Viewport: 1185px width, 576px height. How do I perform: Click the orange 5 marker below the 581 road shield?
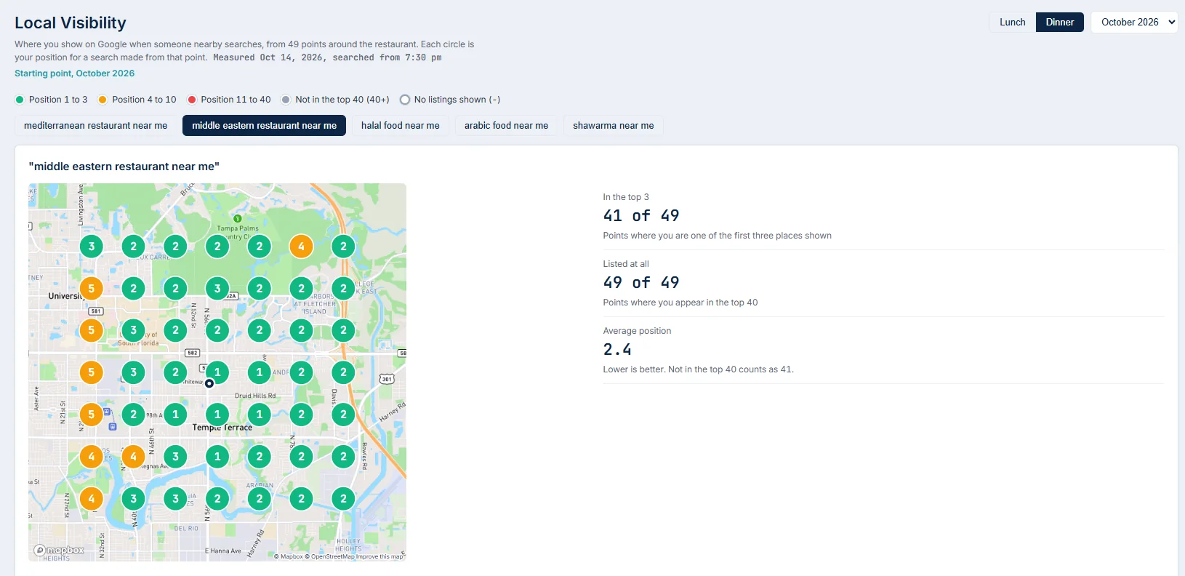click(x=91, y=330)
